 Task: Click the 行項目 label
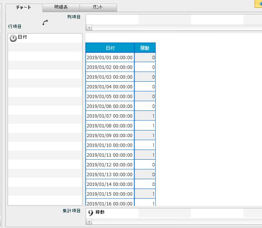[x=15, y=27]
